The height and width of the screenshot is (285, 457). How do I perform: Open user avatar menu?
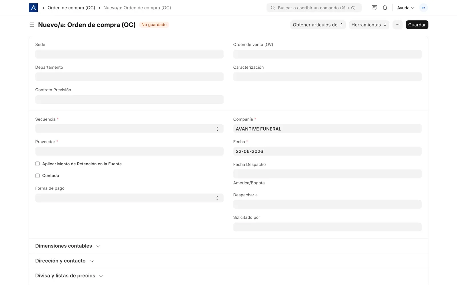(x=424, y=8)
